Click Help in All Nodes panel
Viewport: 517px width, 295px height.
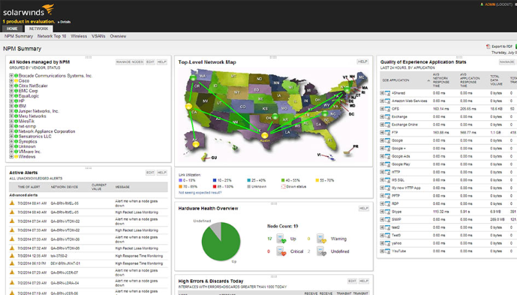[x=161, y=62]
